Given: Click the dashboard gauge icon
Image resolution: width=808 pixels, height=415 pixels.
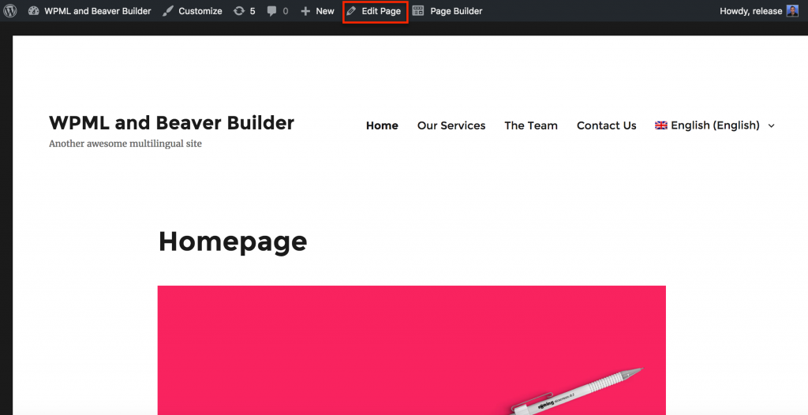Looking at the screenshot, I should pos(33,11).
